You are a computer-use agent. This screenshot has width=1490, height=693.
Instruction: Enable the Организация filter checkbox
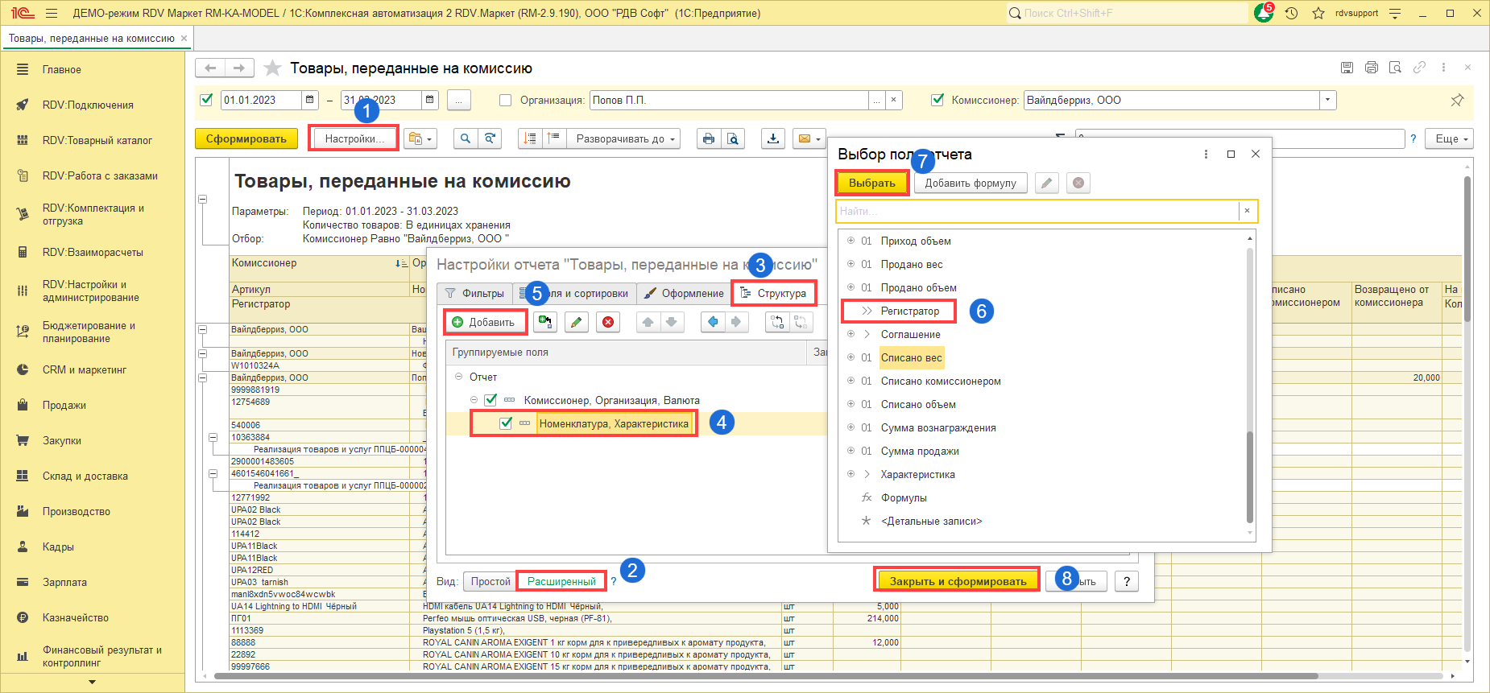click(506, 101)
